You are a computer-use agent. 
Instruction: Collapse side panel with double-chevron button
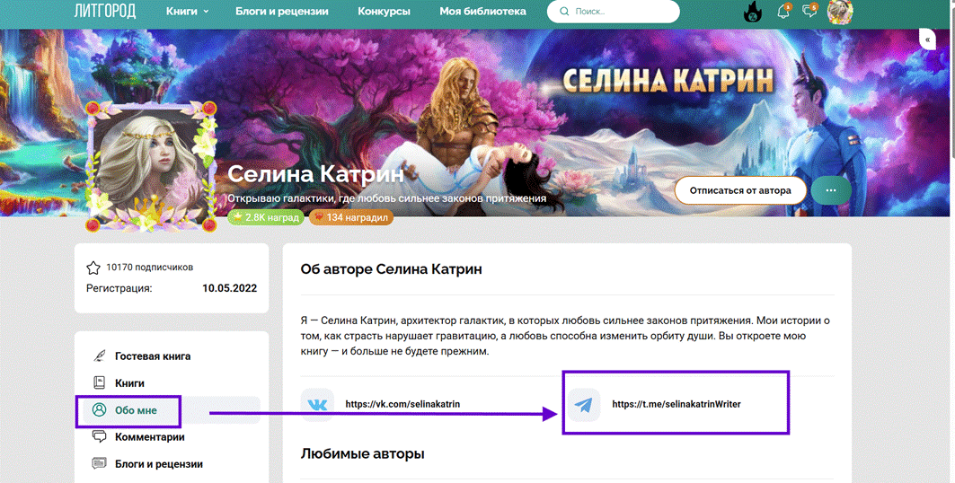tap(927, 40)
